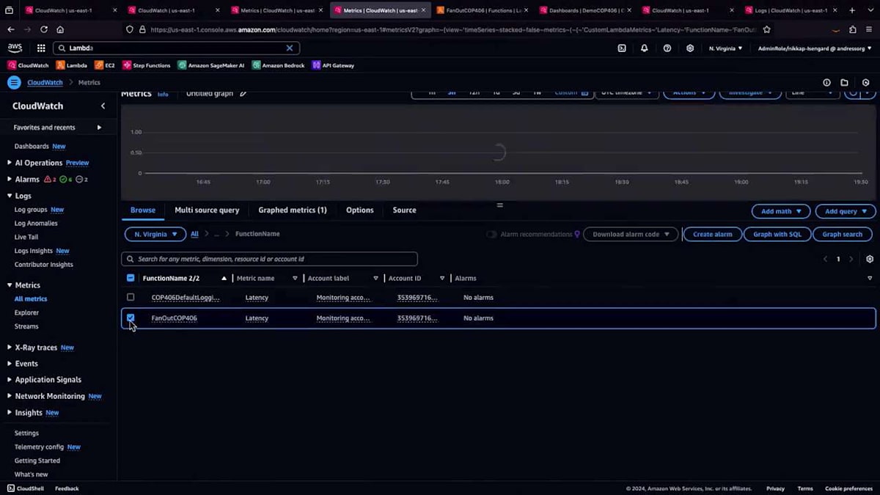This screenshot has width=880, height=495.
Task: Open console settings gear in top bar
Action: pos(690,48)
